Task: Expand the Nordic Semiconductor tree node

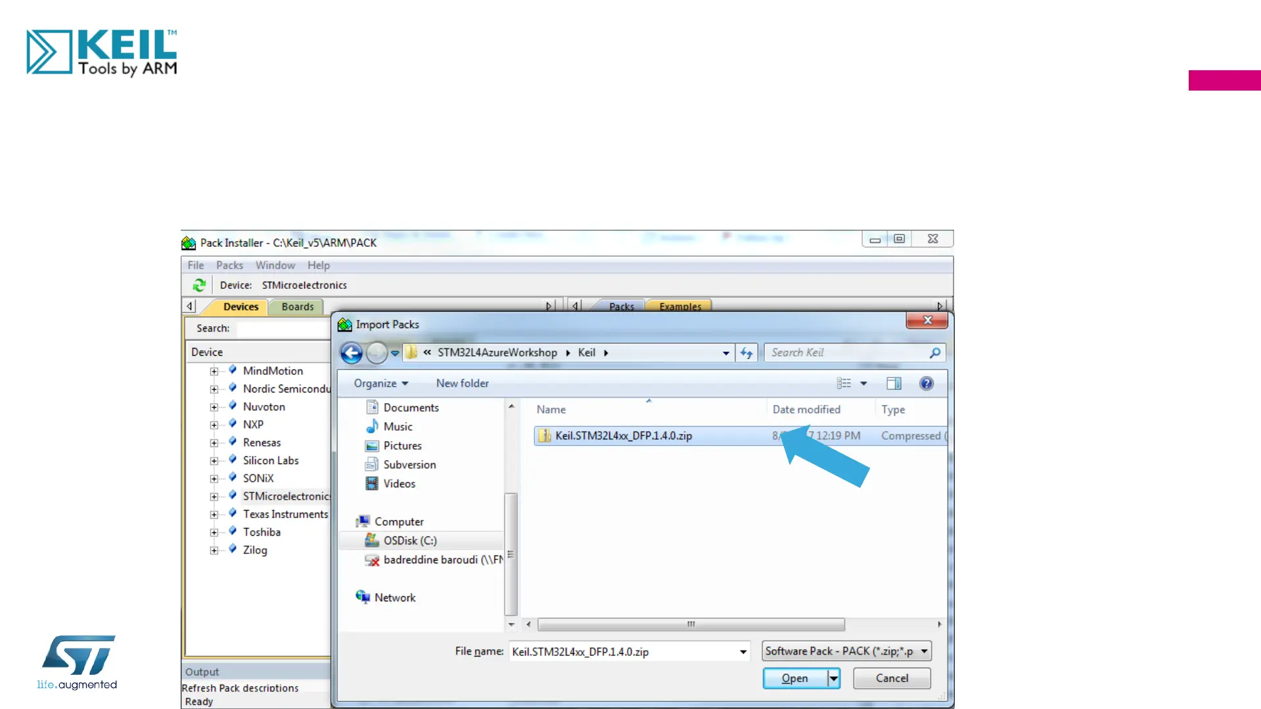Action: click(x=214, y=389)
